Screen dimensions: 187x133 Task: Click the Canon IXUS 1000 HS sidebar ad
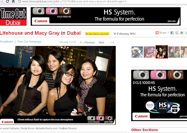pyautogui.click(x=159, y=95)
